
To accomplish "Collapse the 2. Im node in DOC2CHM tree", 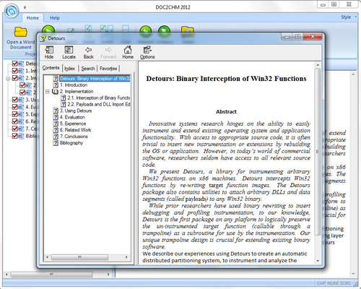I will pos(8,79).
